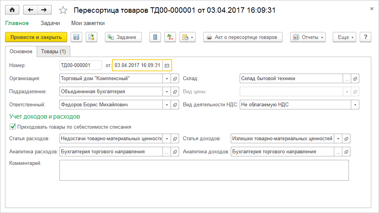The width and height of the screenshot is (379, 213).
Task: Click the Склад selection ellipsis button
Action: click(x=347, y=79)
